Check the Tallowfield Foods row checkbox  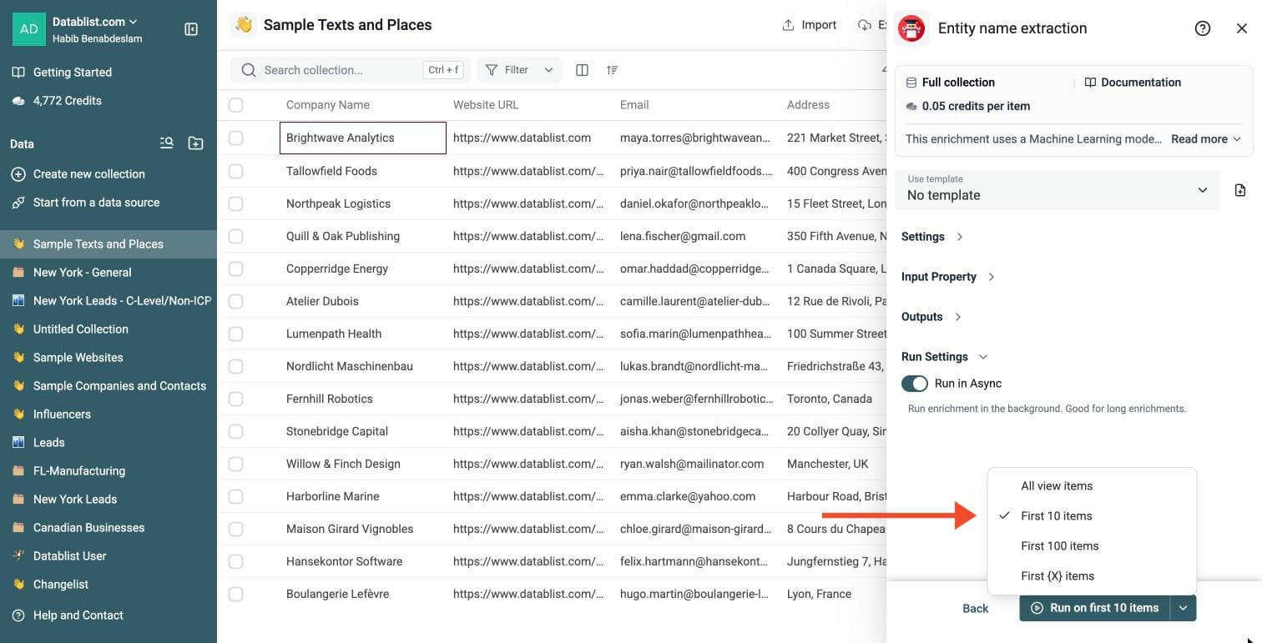tap(236, 171)
